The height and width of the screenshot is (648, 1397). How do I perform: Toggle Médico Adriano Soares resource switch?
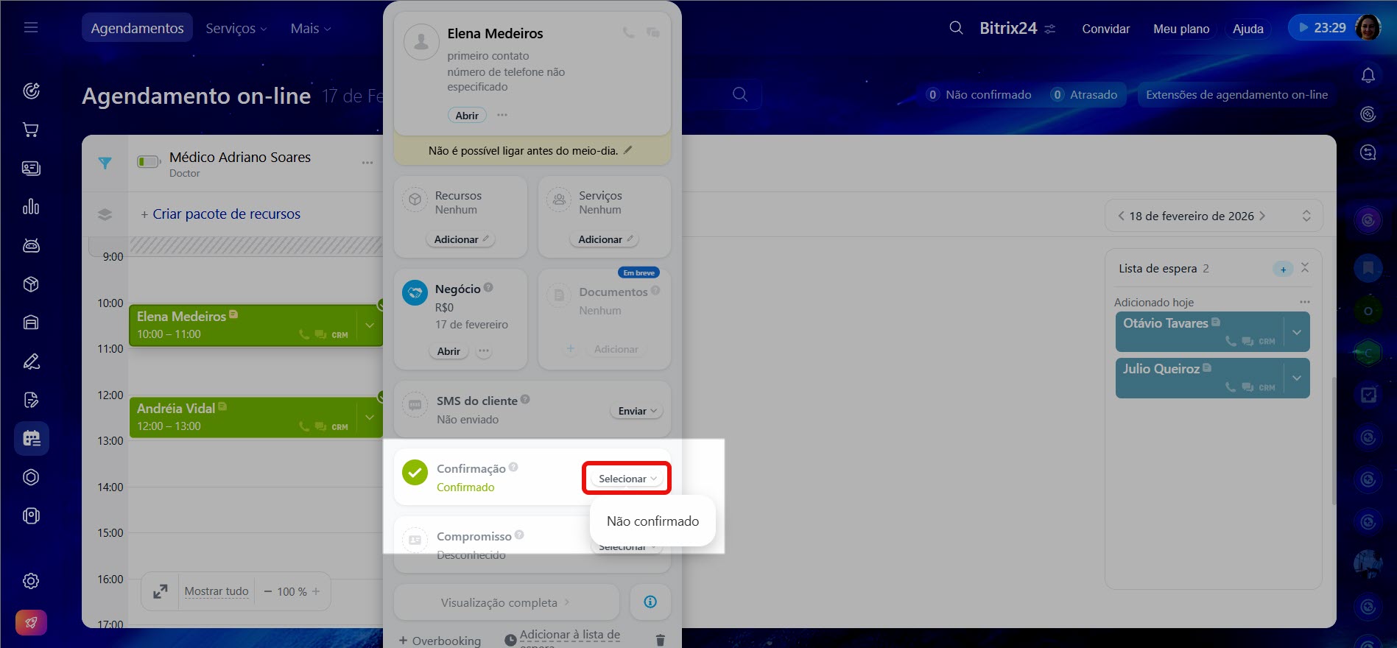point(149,162)
